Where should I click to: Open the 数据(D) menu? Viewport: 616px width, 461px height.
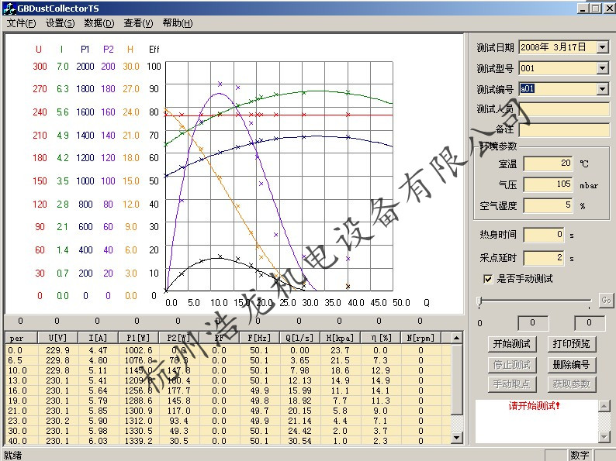99,23
